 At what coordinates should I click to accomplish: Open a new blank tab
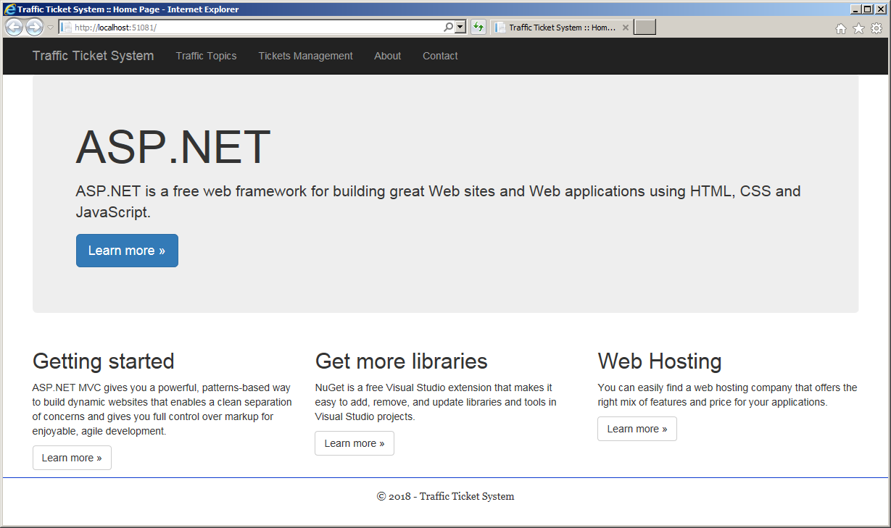645,28
